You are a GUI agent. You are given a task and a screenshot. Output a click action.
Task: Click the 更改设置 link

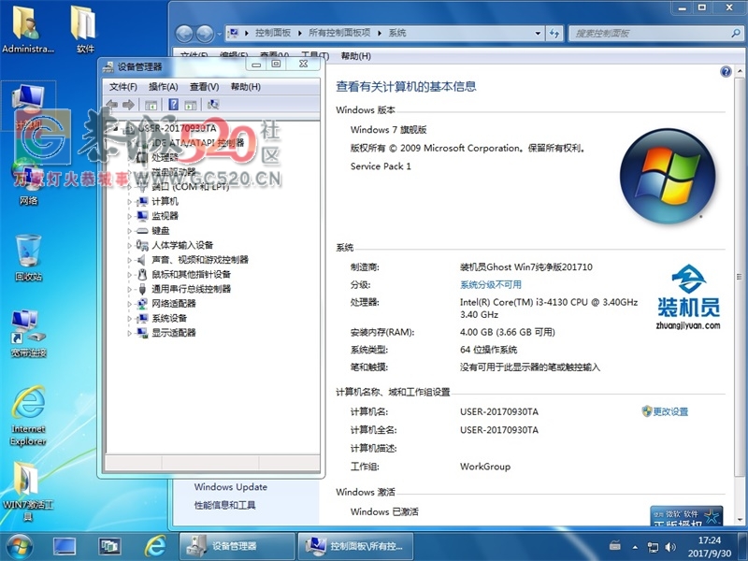pos(670,411)
